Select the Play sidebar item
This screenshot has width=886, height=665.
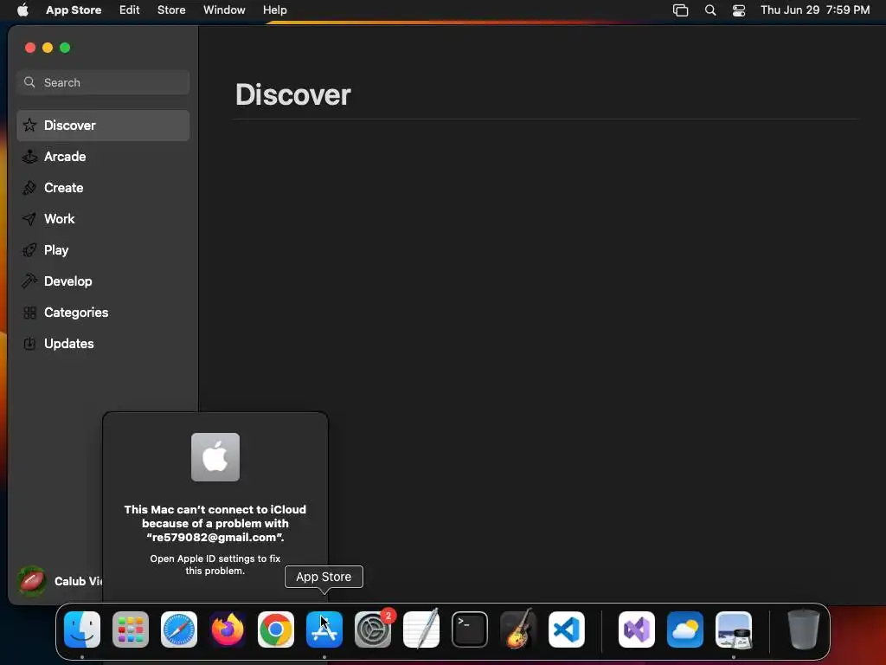(103, 250)
